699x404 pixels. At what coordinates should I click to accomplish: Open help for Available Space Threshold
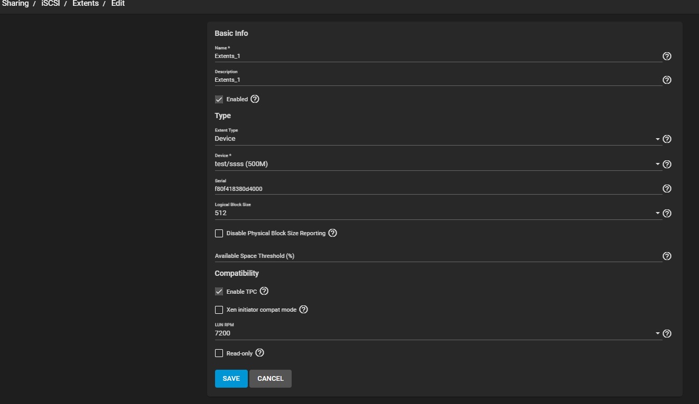click(x=667, y=256)
